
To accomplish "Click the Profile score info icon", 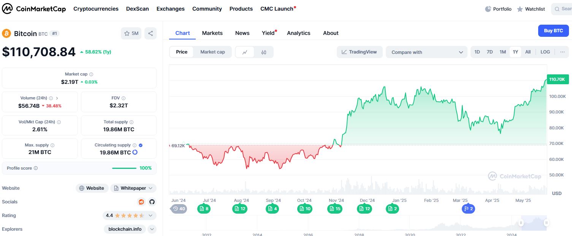I will 36,168.
